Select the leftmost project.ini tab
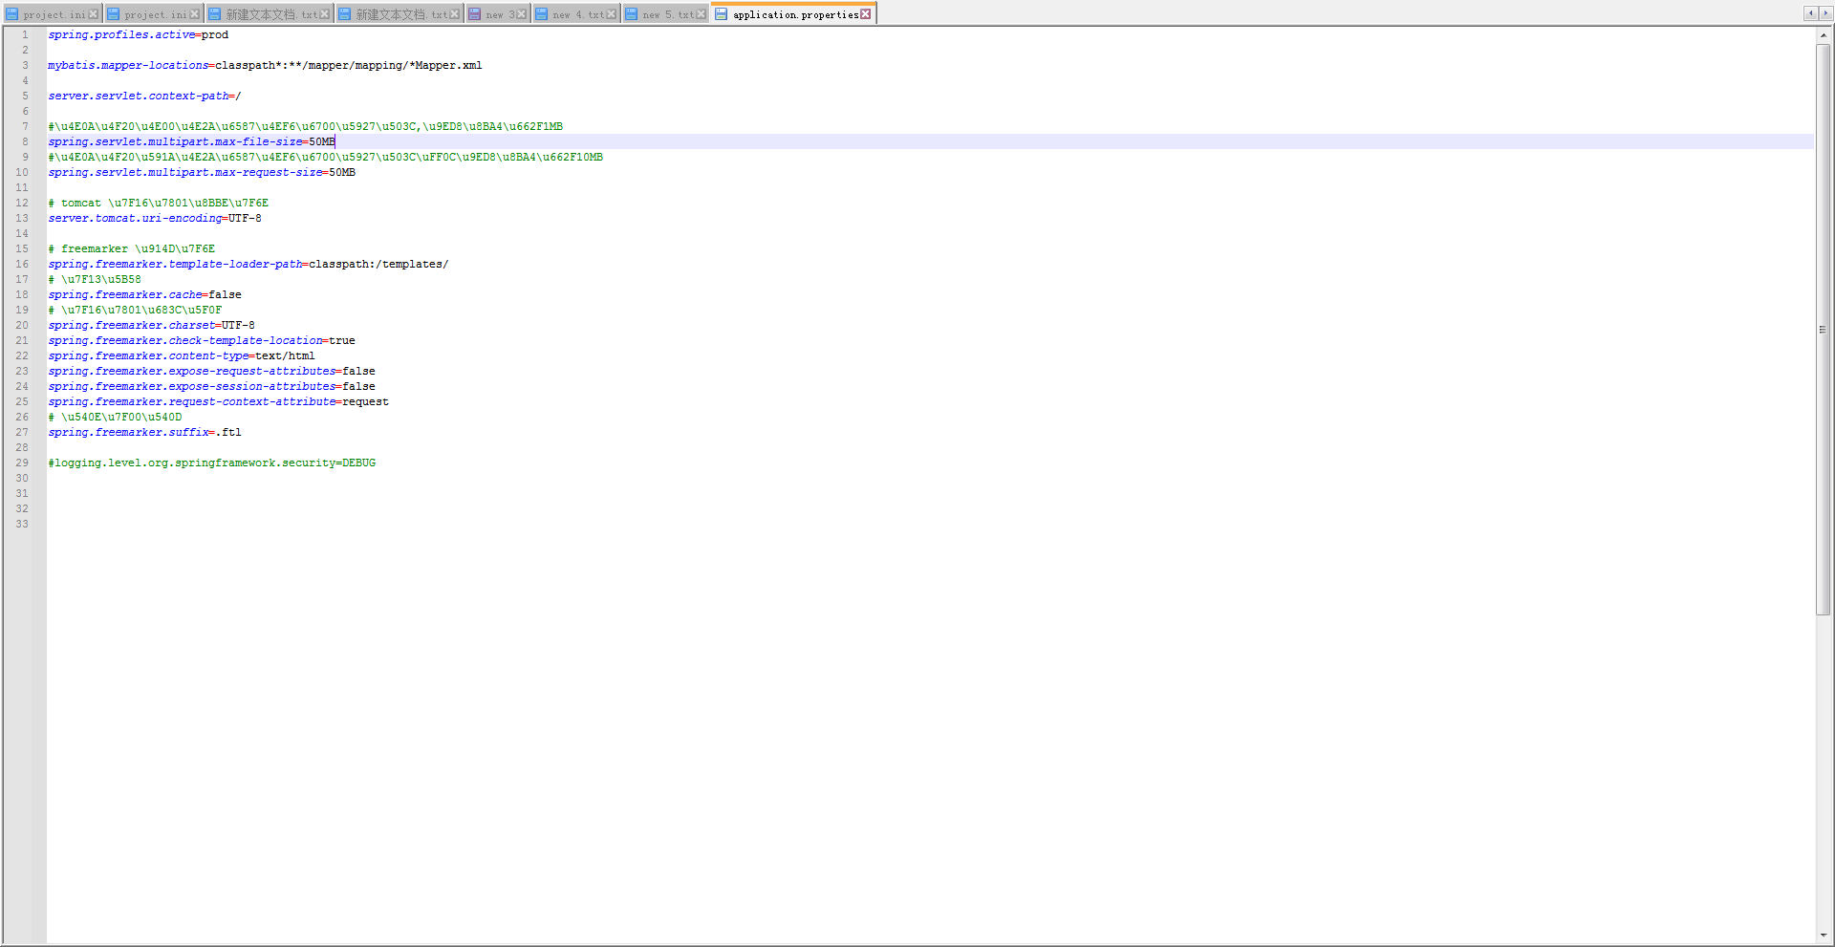Screen dimensions: 1835x947 [54, 14]
